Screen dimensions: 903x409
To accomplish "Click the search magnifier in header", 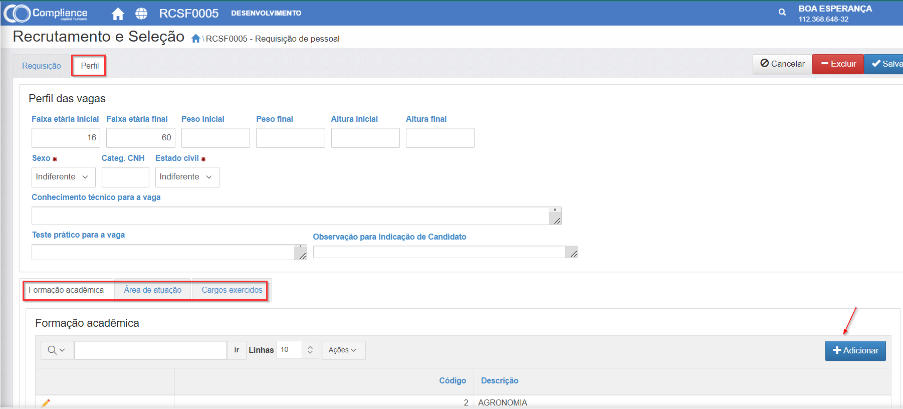I will pyautogui.click(x=782, y=12).
